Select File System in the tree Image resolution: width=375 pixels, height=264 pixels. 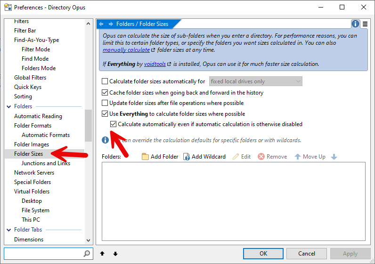(x=35, y=210)
